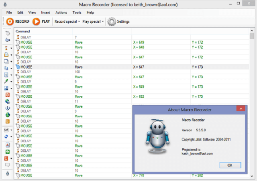
Task: Click the Command column header
Action: tap(43, 31)
